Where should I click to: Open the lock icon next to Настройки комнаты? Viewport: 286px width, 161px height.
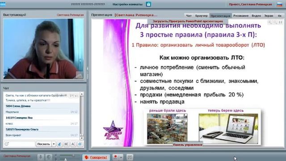coord(148,4)
